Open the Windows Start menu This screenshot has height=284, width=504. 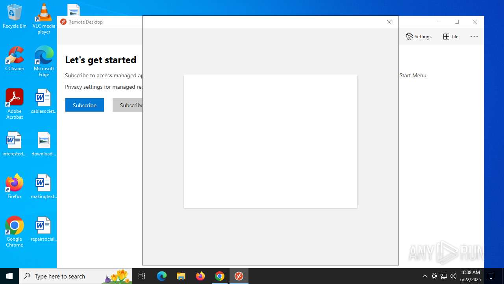click(9, 276)
